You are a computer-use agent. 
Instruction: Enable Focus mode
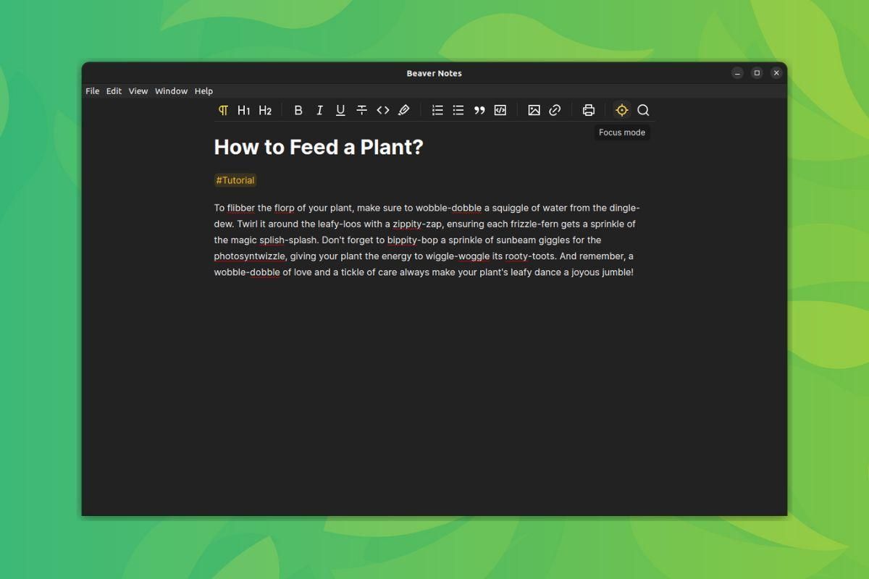click(621, 109)
